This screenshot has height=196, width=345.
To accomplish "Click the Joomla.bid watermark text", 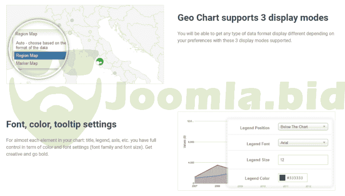I will point(226,99).
